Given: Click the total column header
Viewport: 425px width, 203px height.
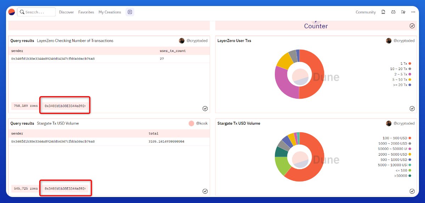Looking at the screenshot, I should click(153, 134).
